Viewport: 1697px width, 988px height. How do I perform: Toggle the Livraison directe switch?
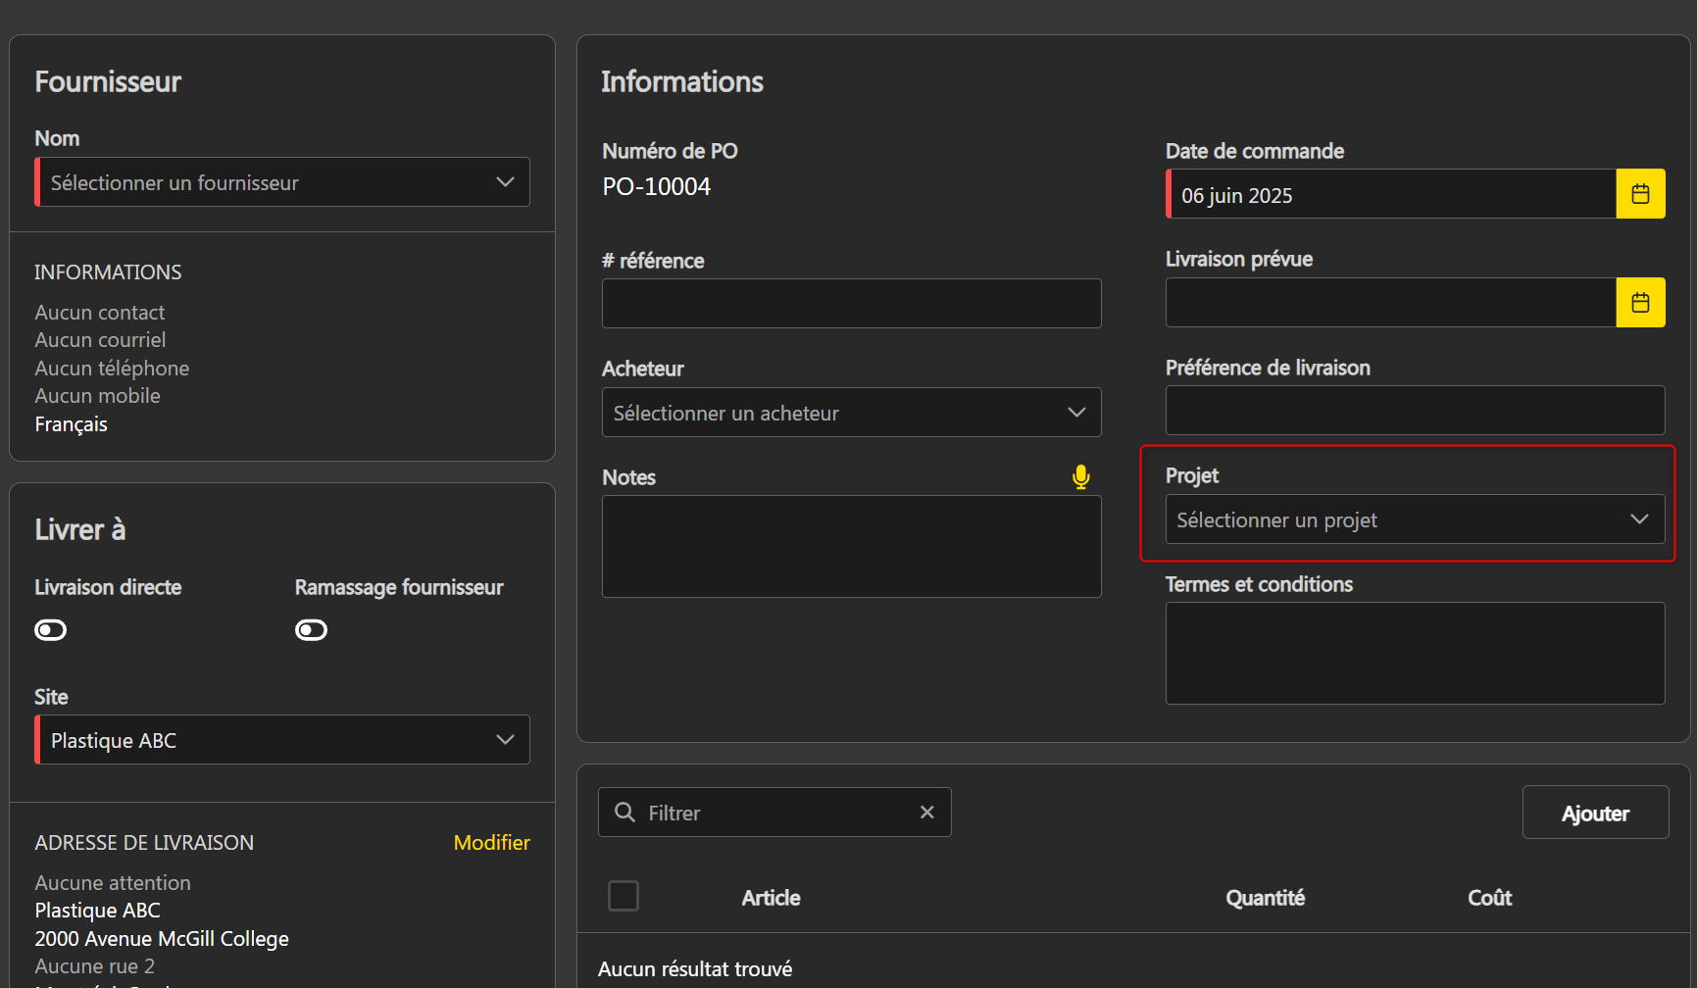click(x=51, y=630)
